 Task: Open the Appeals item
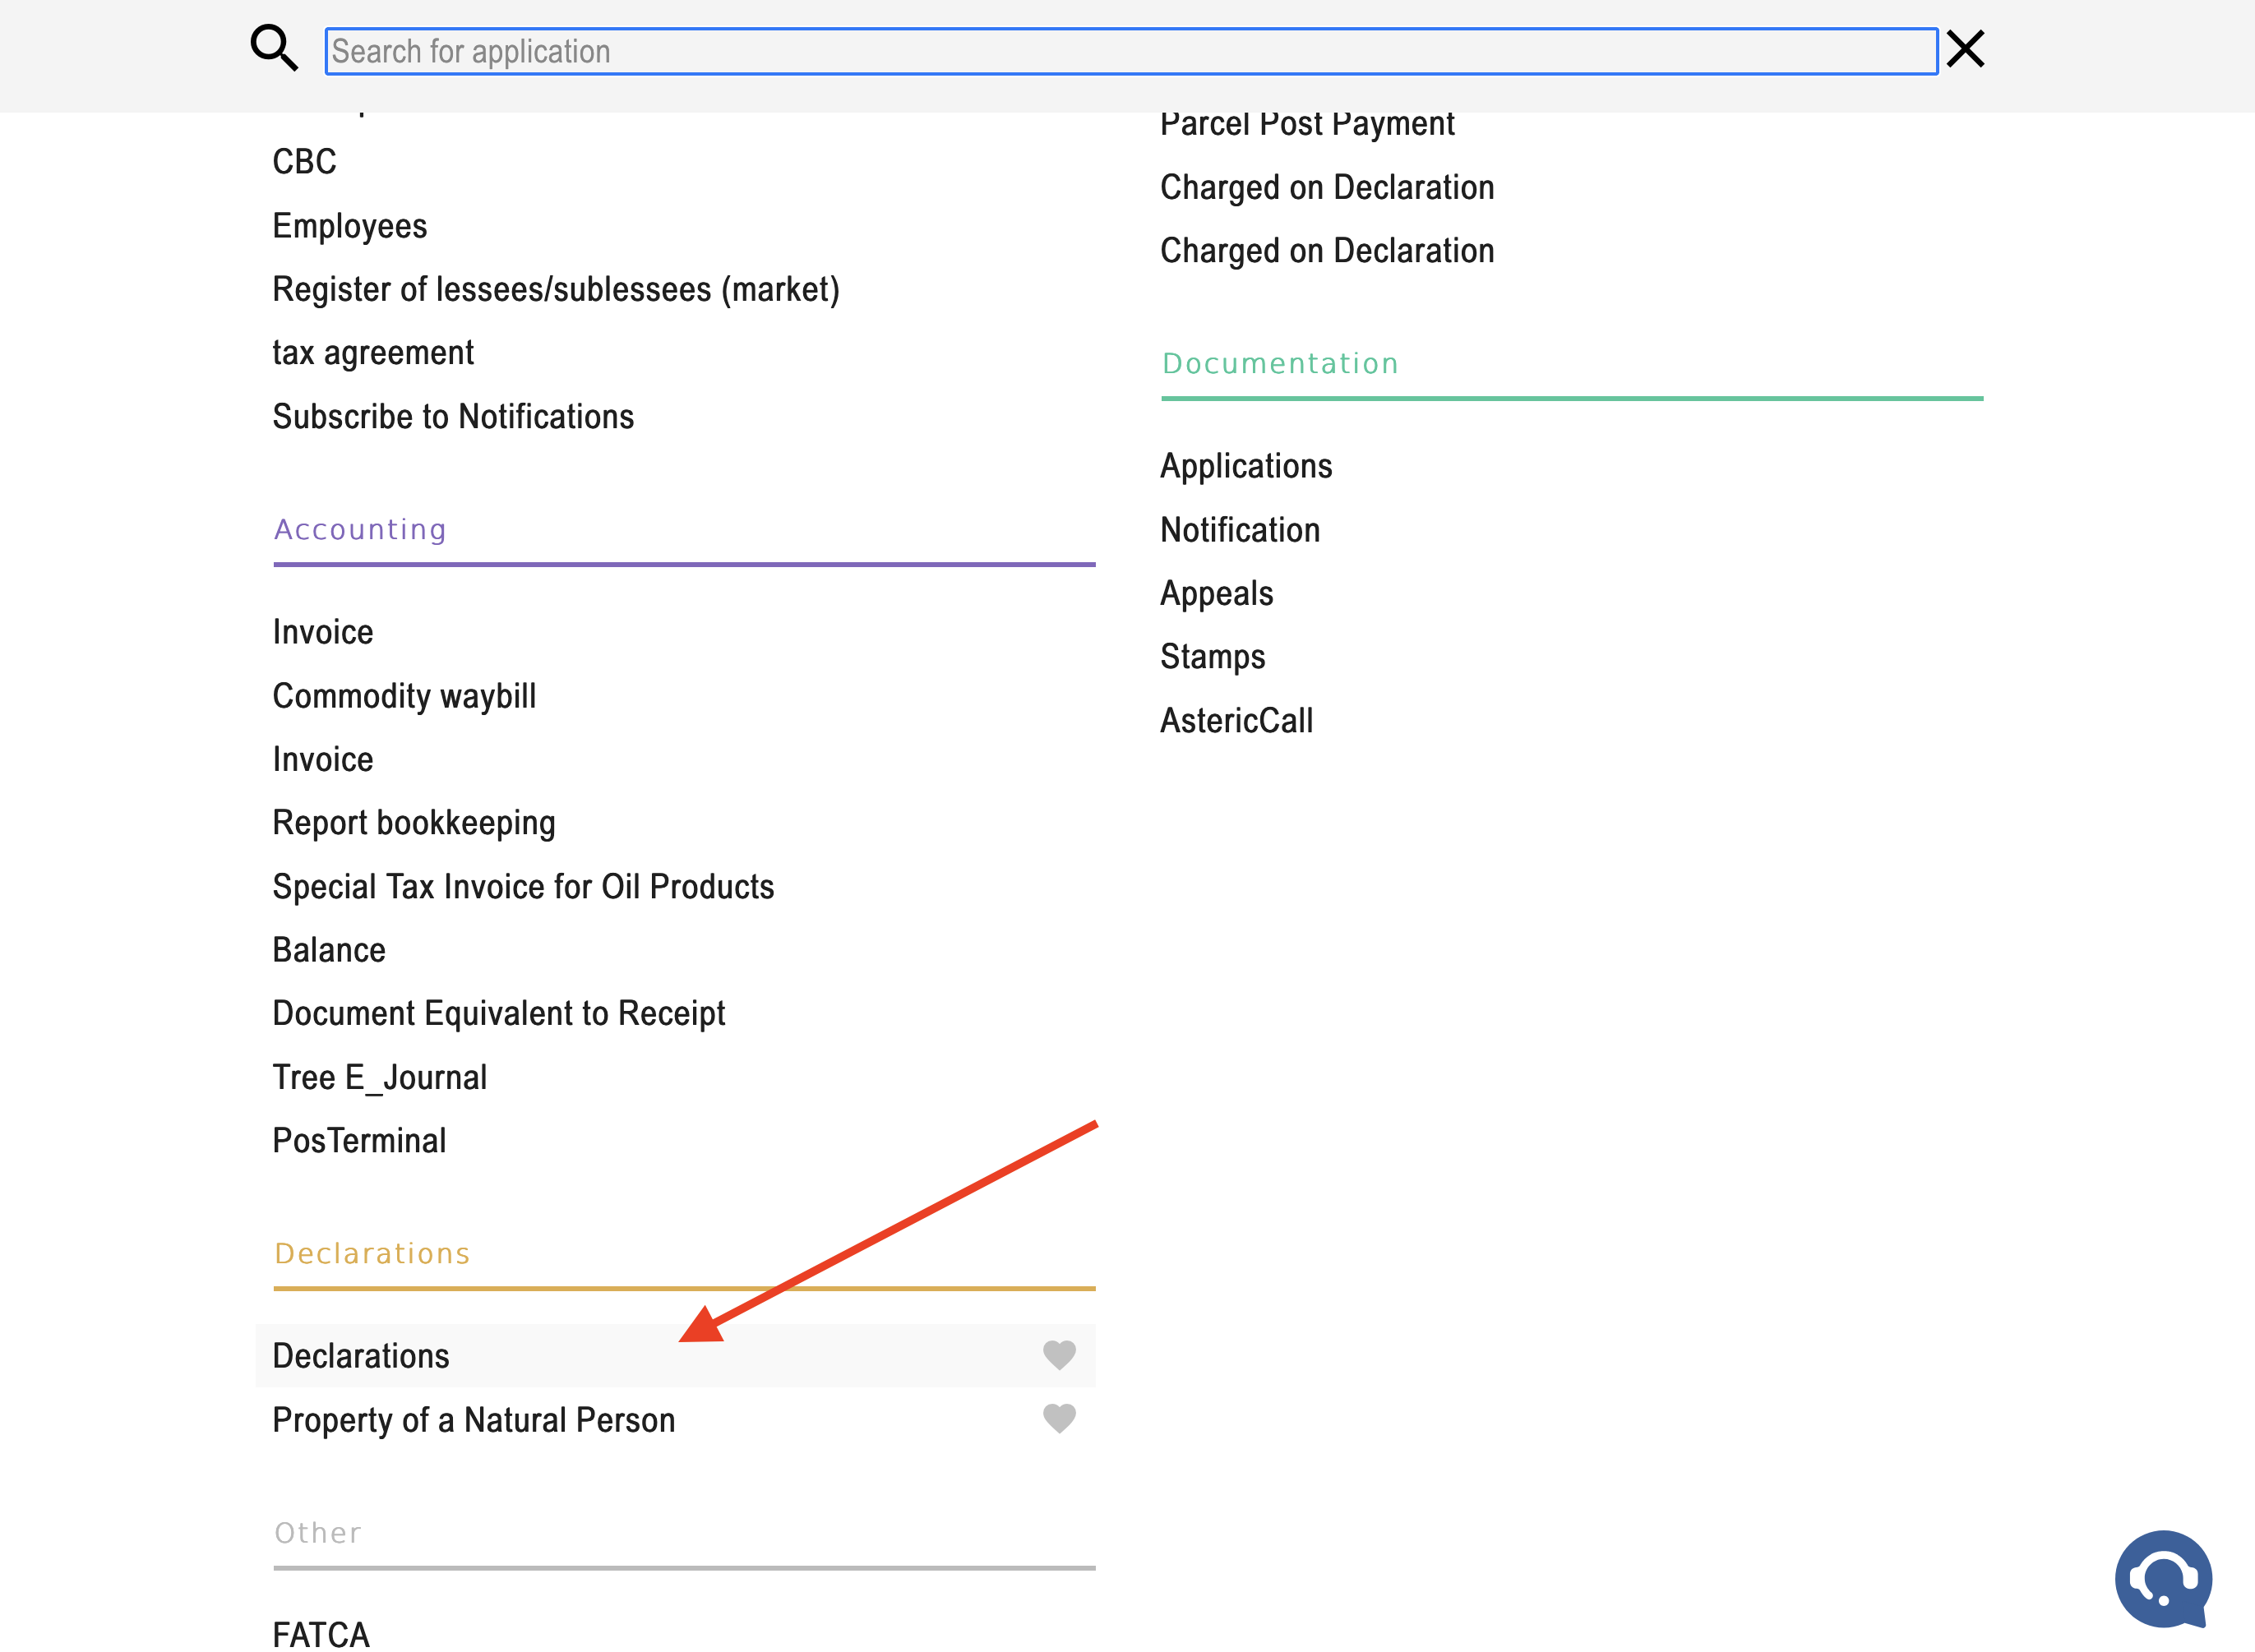[x=1216, y=594]
